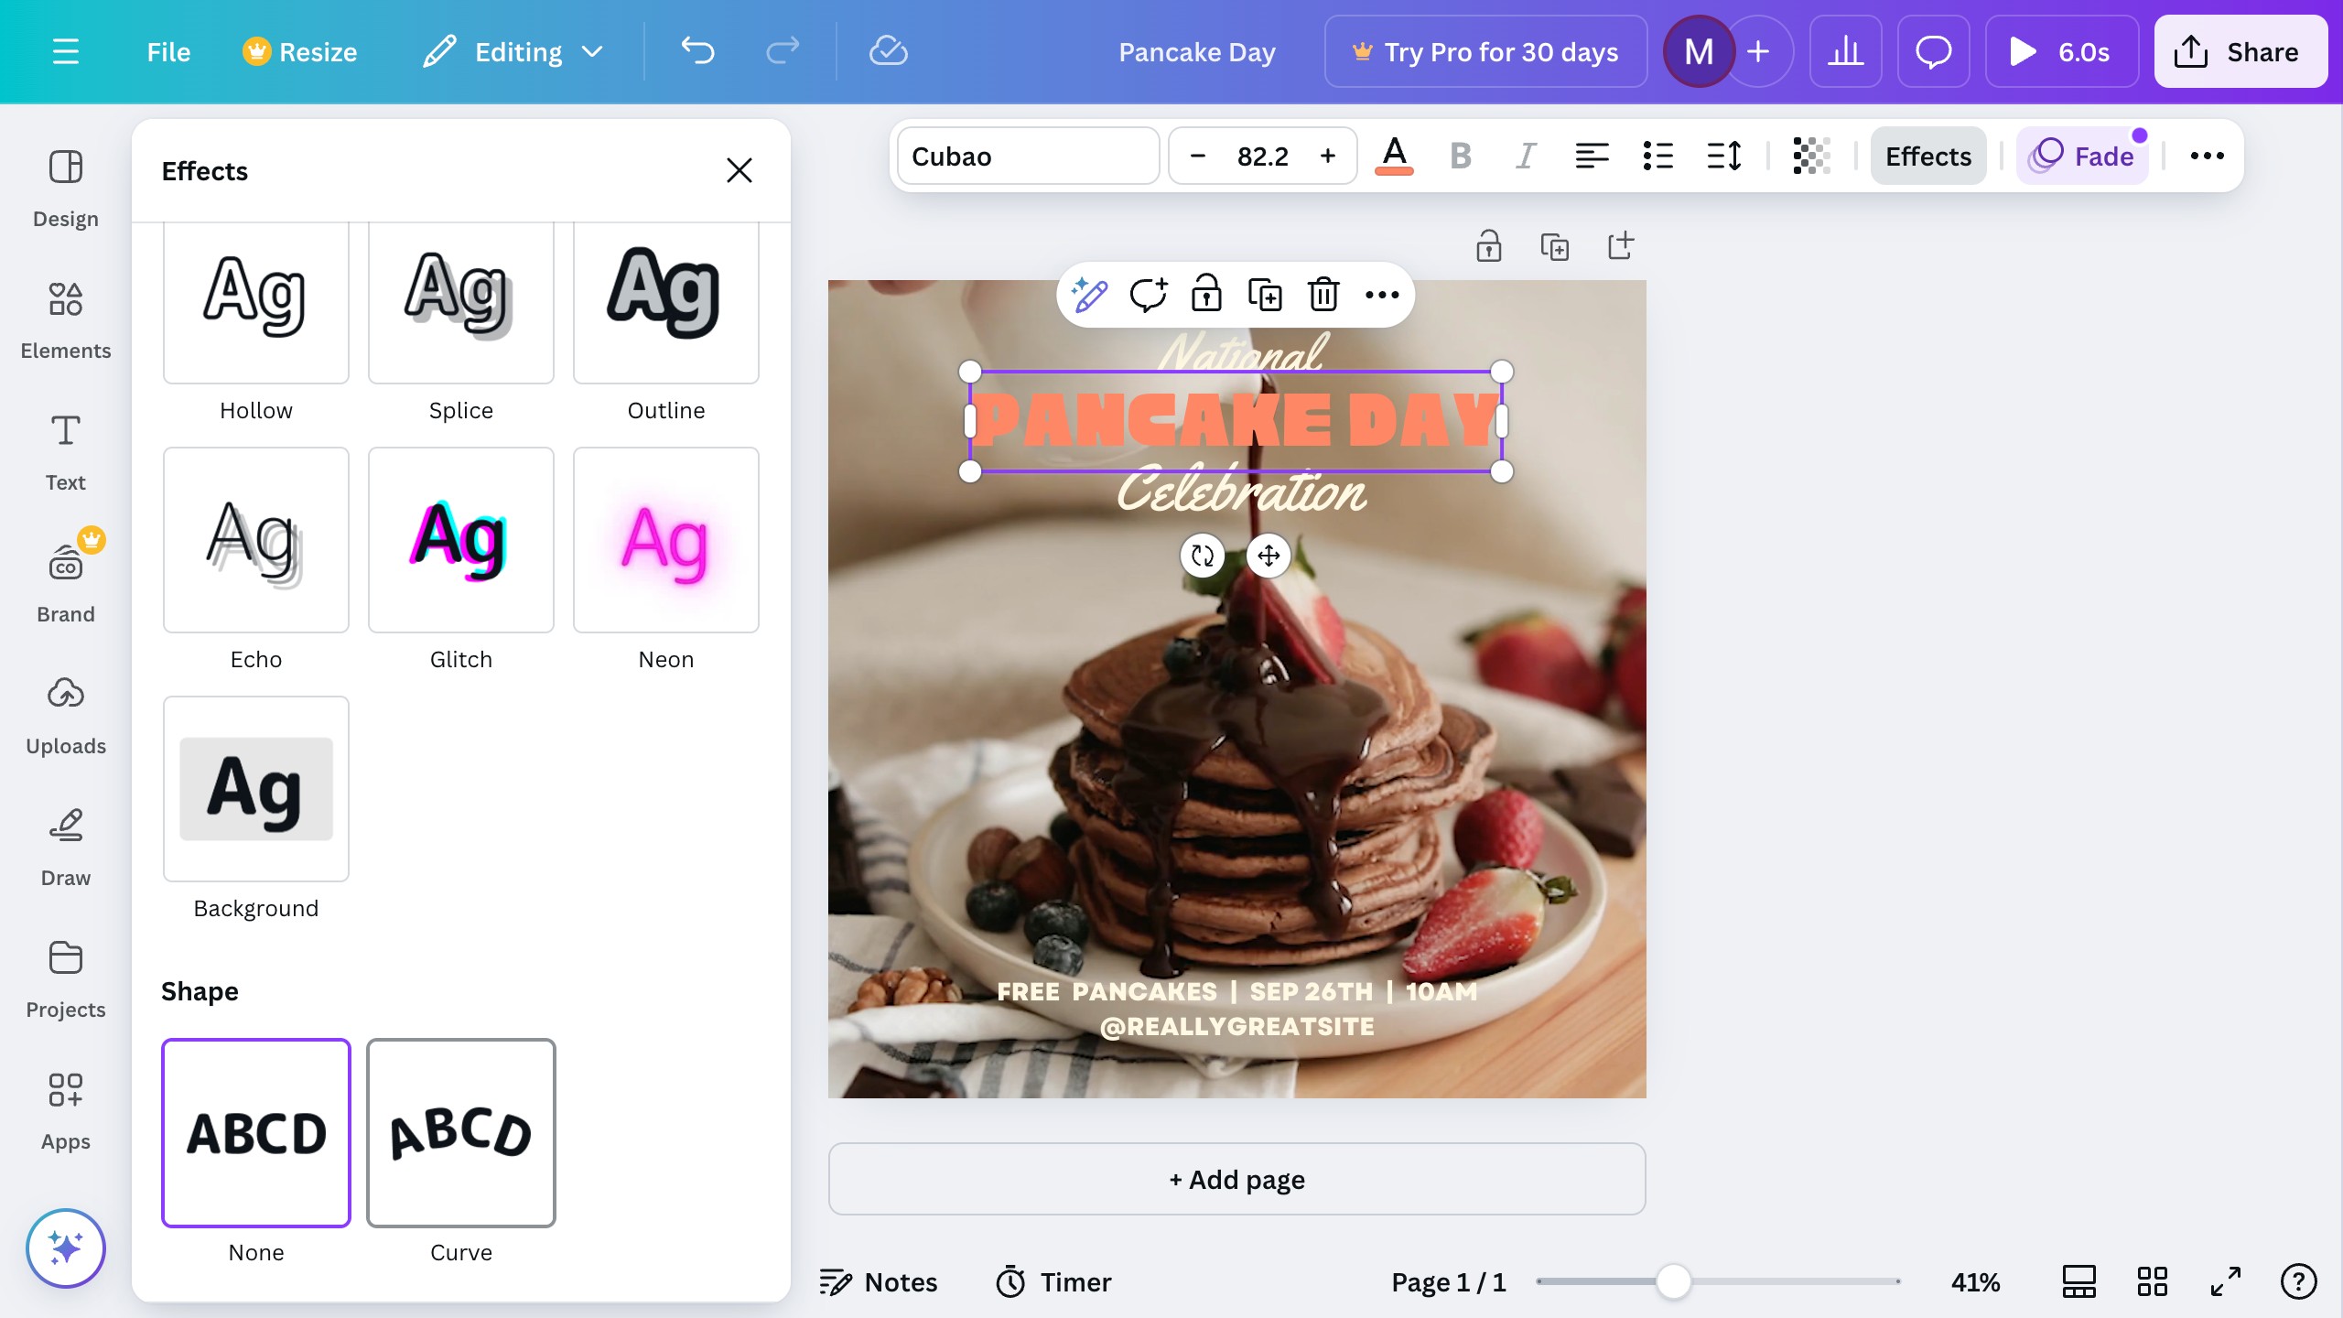Screen dimensions: 2343x1318
Task: Open the toolbar's more options ellipsis
Action: pyautogui.click(x=2207, y=157)
